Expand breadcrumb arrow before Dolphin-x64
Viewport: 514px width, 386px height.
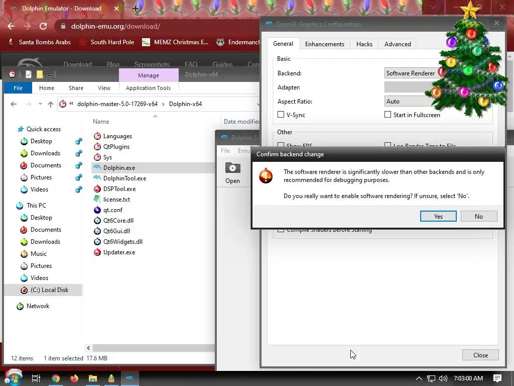click(x=163, y=104)
